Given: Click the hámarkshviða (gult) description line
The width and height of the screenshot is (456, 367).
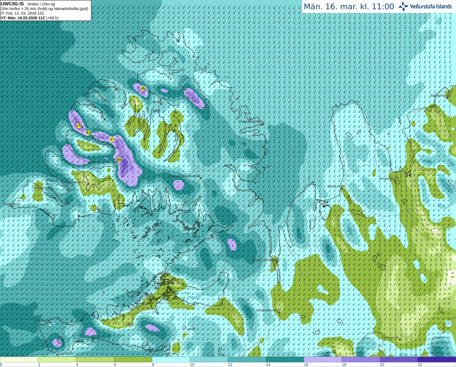Looking at the screenshot, I should [45, 9].
